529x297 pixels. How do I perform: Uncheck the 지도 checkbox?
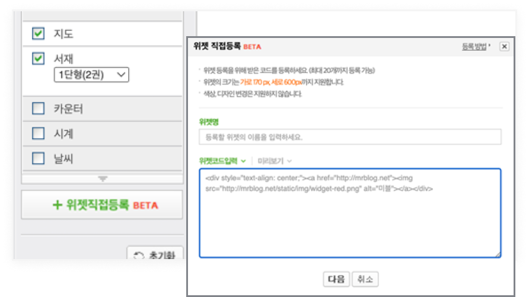38,33
